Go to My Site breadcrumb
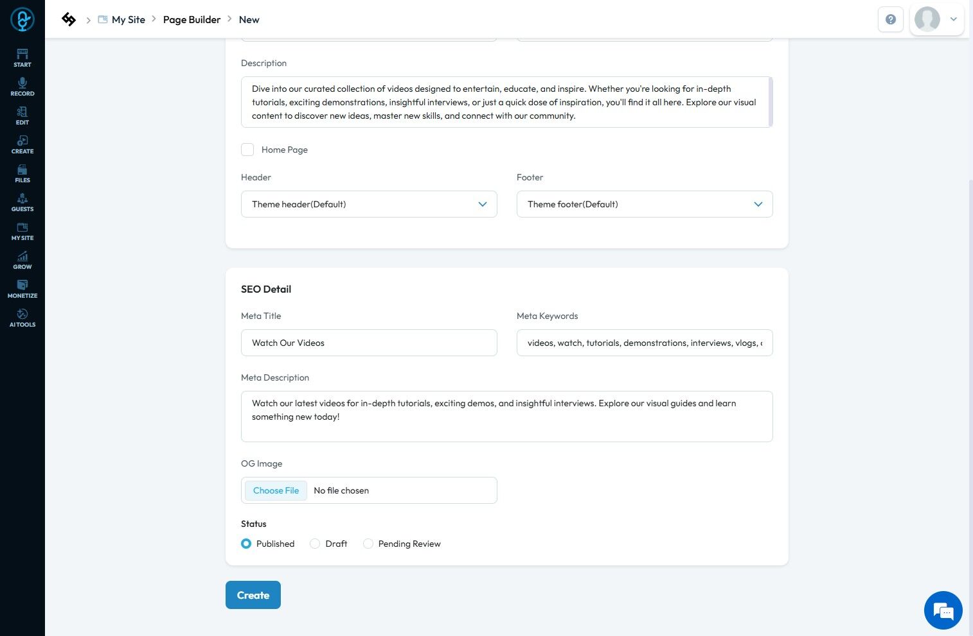This screenshot has height=636, width=973. point(128,19)
